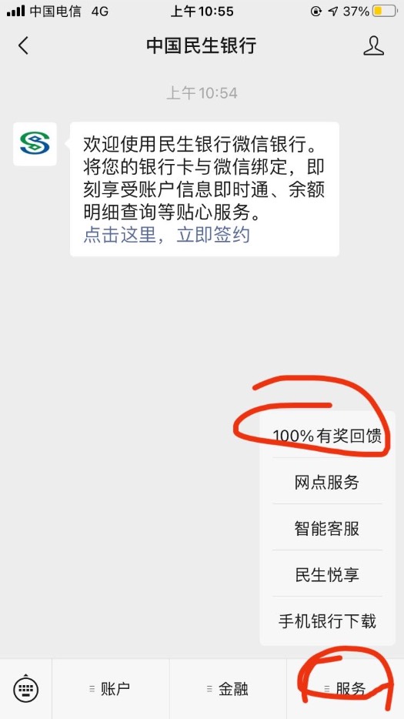The width and height of the screenshot is (404, 719).
Task: Tap the 上午10:54 message timestamp
Action: pyautogui.click(x=202, y=93)
